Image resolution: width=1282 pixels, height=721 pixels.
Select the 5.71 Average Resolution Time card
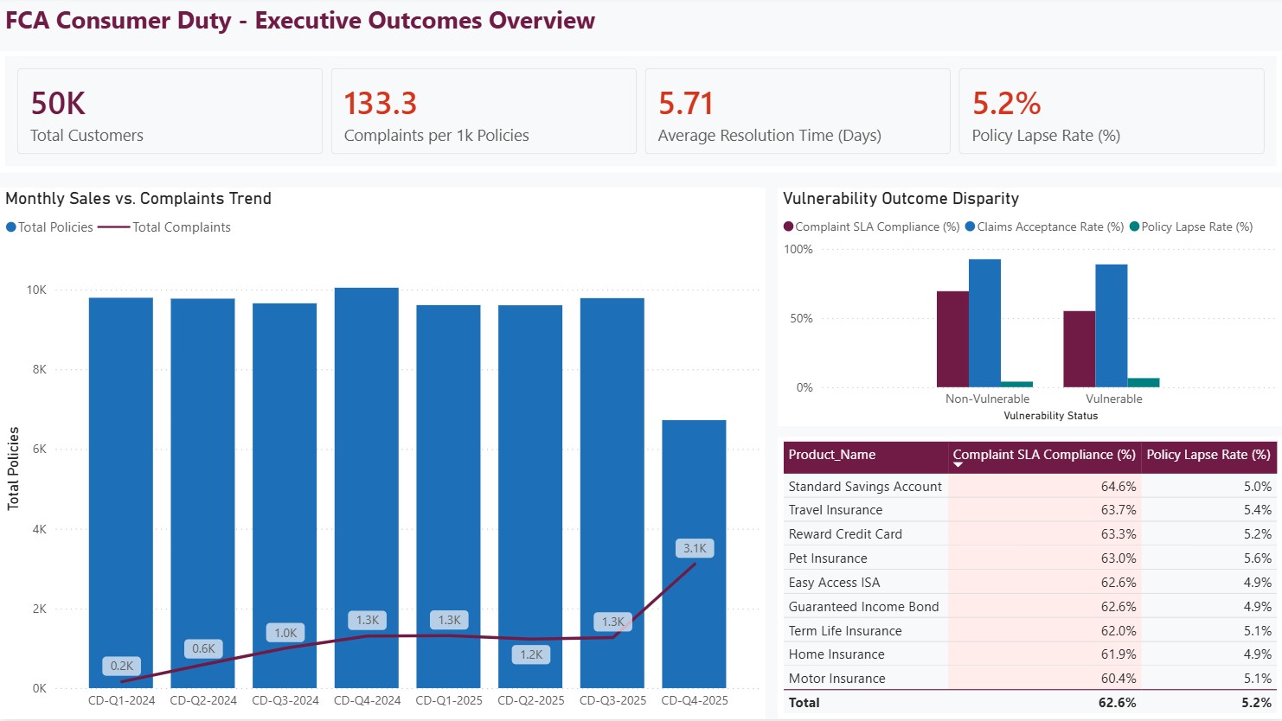[x=798, y=112]
